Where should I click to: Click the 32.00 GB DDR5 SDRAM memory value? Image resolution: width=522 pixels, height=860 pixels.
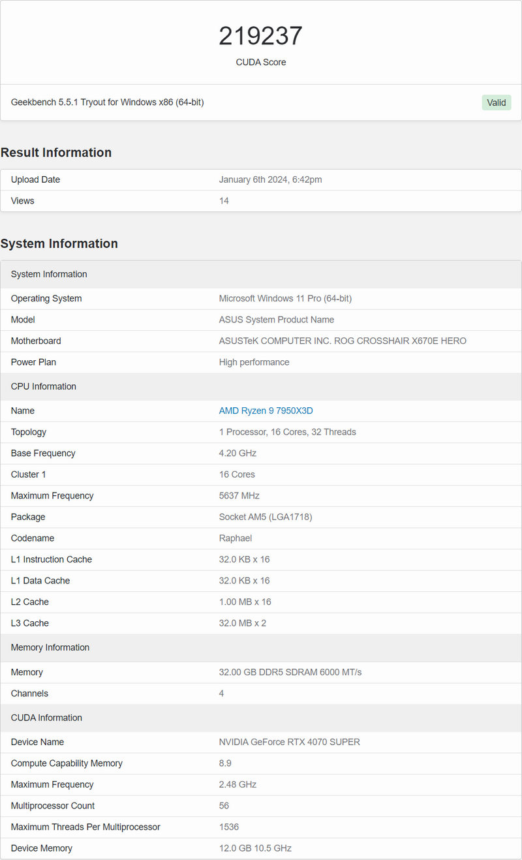pos(290,672)
